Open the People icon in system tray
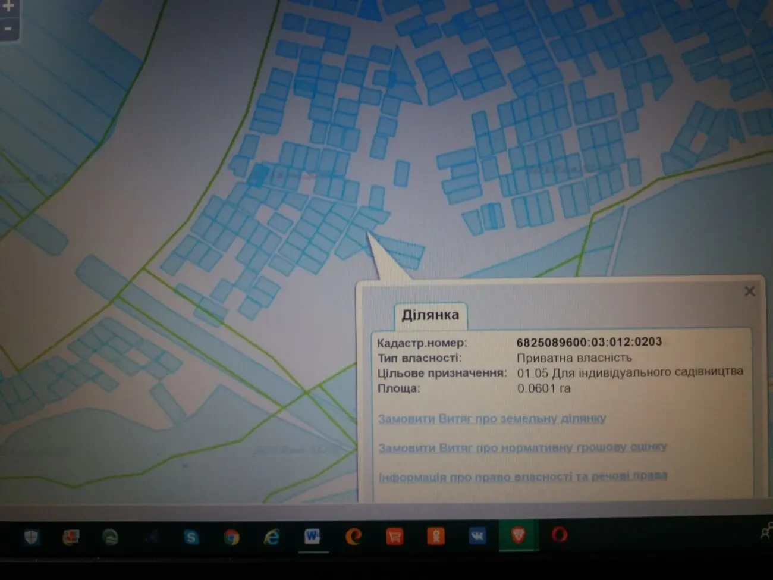This screenshot has width=773, height=580. [766, 533]
